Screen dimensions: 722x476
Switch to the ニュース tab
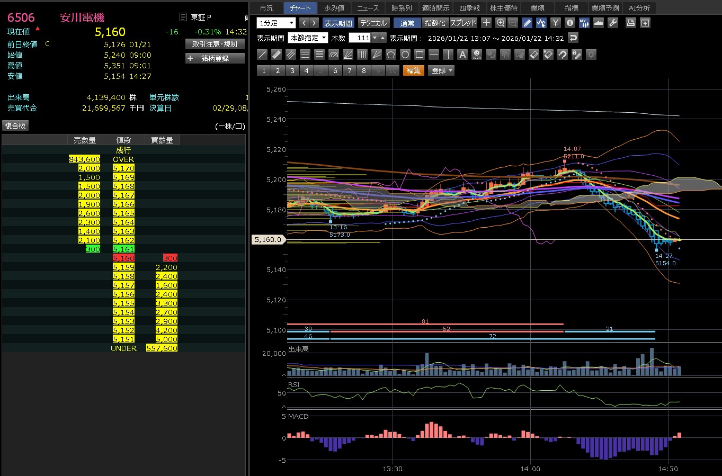point(368,8)
